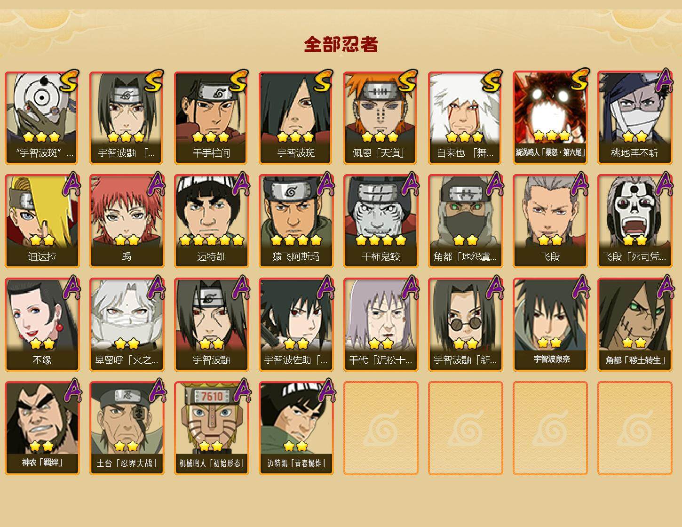
Task: Click the 桃地再不斩 ninja portrait
Action: pos(635,118)
